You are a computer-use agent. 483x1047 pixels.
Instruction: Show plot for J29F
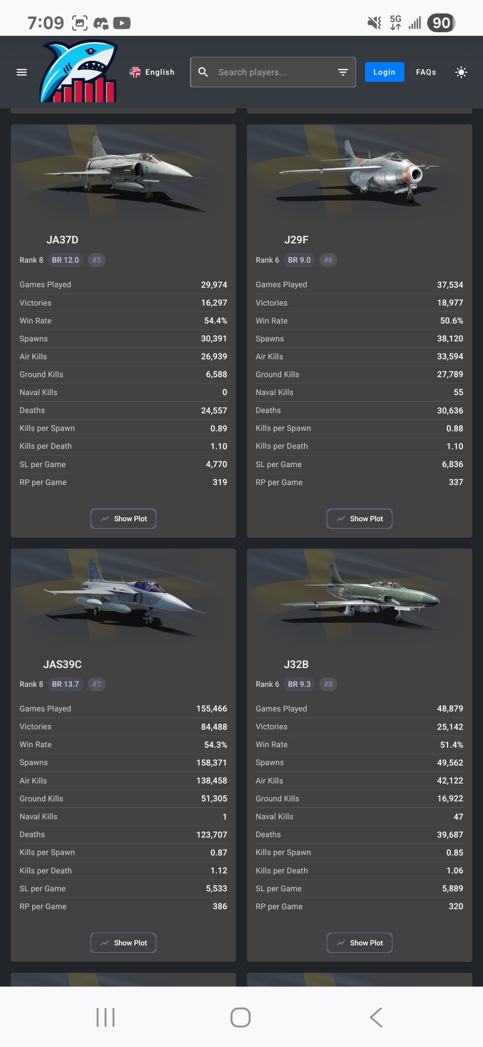tap(360, 519)
